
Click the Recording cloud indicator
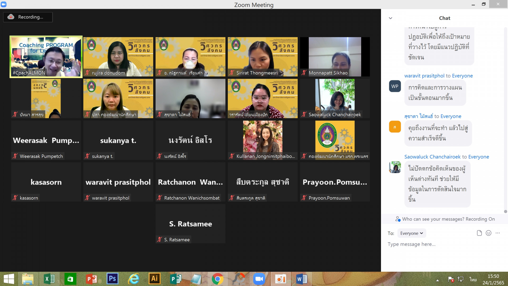(x=11, y=17)
